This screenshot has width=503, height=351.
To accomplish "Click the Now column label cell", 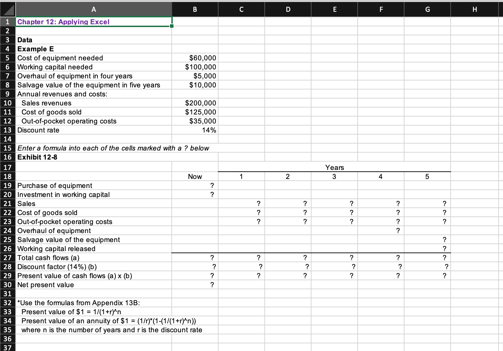I will tap(195, 176).
